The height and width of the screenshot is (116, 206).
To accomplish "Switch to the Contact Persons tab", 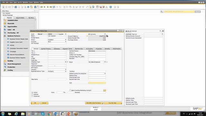I will pos(46,49).
